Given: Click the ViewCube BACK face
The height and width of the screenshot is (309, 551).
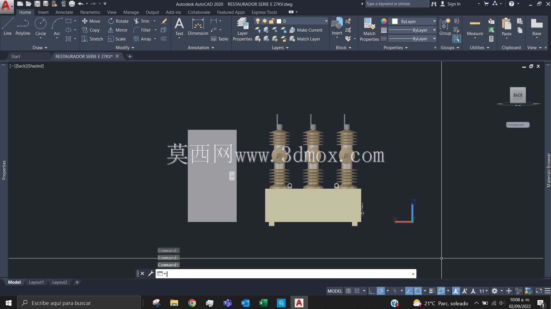Looking at the screenshot, I should (x=518, y=95).
